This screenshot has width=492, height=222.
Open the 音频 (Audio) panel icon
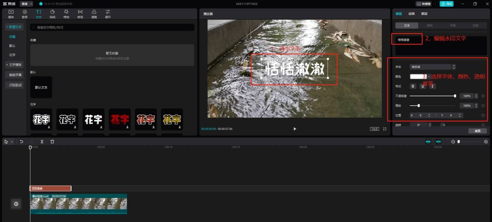click(25, 12)
